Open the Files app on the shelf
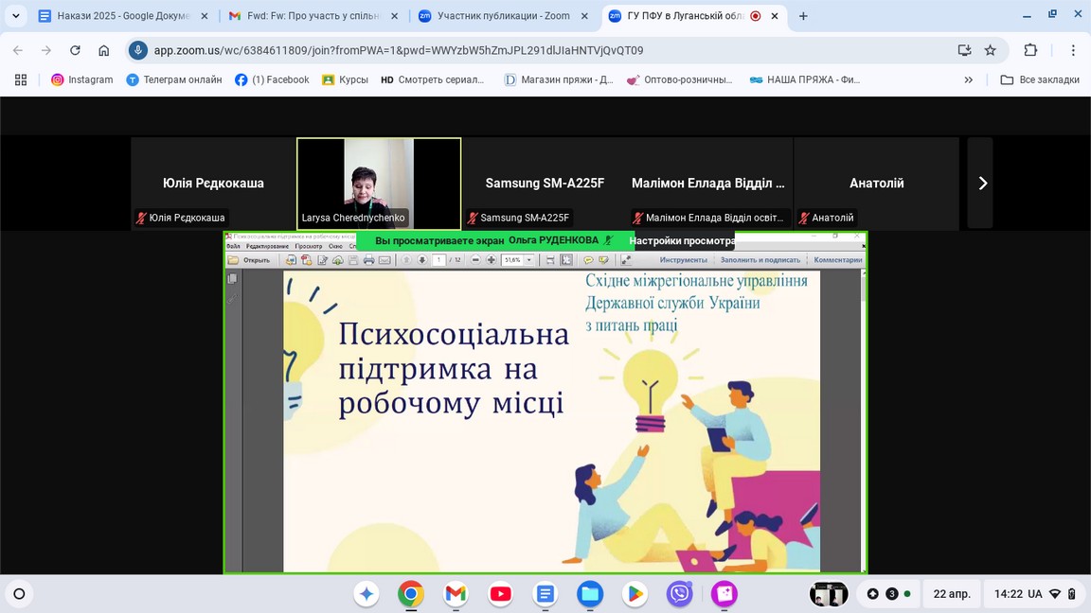This screenshot has width=1091, height=613. 589,594
